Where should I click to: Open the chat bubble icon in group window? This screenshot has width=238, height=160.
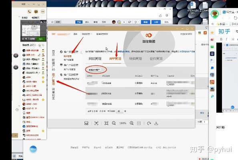click(36, 12)
